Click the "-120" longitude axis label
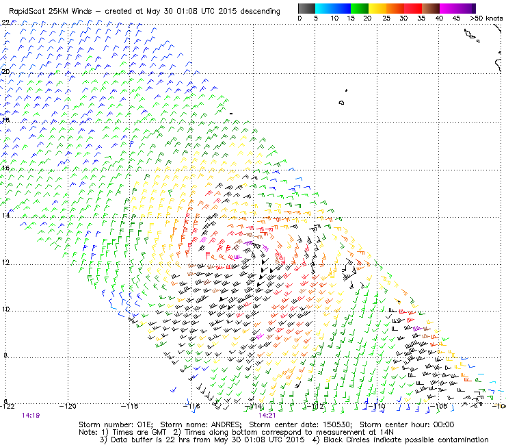Viewport: 506px width, 445px height. (x=68, y=406)
